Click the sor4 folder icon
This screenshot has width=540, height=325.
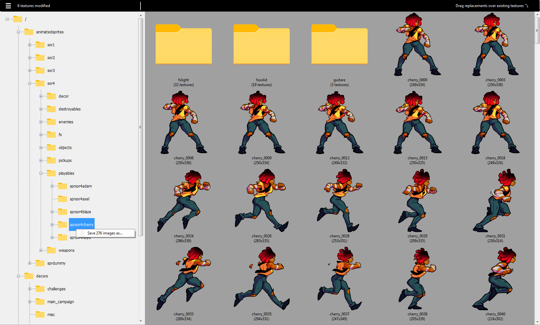pos(40,83)
